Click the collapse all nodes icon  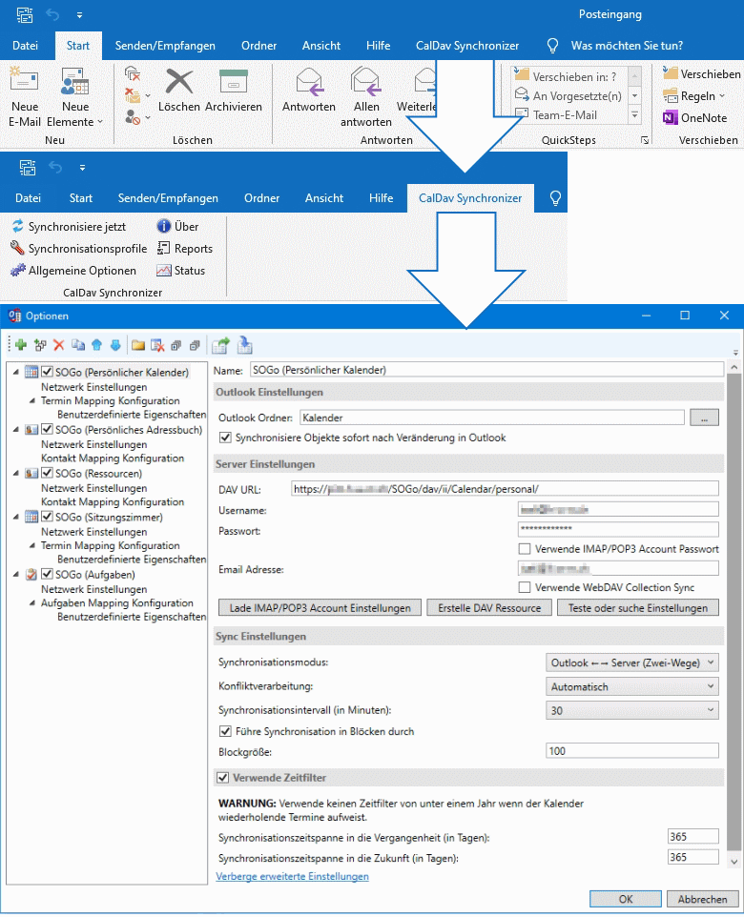coord(195,346)
